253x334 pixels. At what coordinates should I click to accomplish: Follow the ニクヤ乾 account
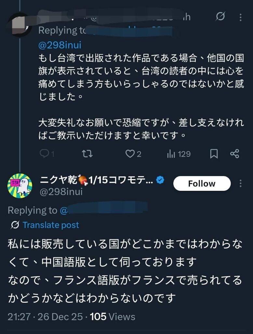(202, 184)
